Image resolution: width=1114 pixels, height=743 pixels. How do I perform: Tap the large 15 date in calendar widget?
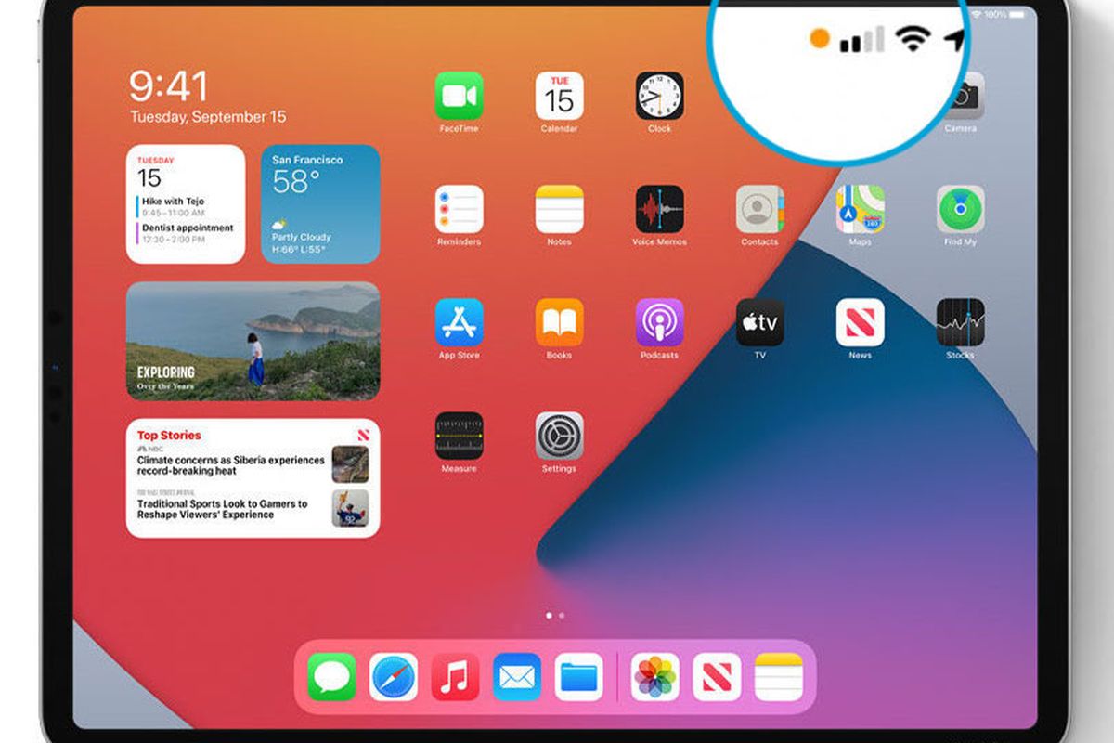[x=149, y=177]
